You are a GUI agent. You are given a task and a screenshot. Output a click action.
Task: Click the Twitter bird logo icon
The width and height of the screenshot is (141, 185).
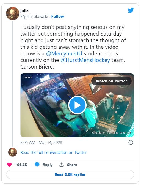click(x=131, y=10)
